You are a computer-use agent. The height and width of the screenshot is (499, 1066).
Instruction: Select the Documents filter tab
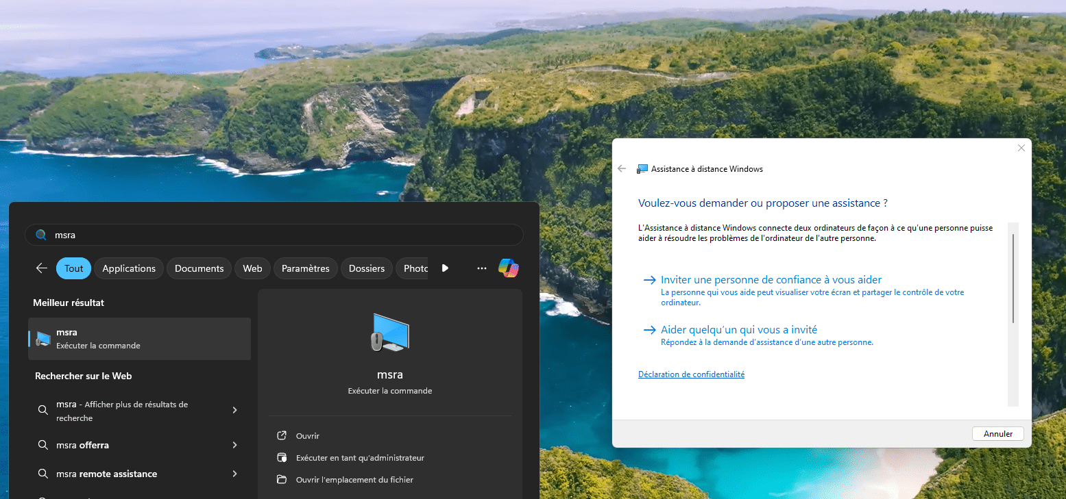pyautogui.click(x=199, y=268)
